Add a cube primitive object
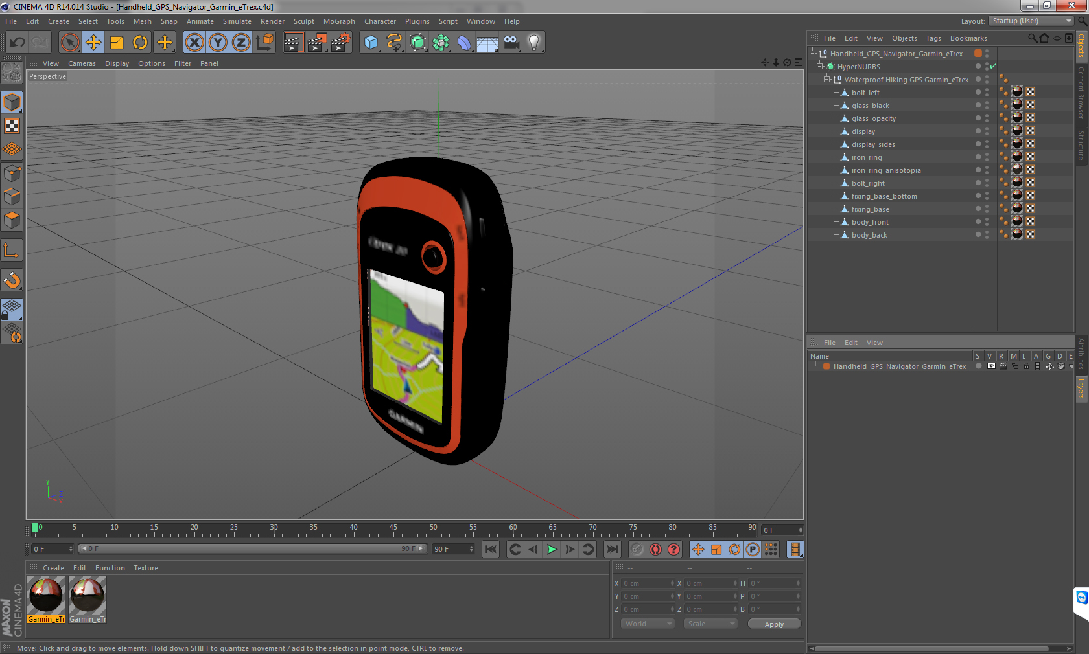 pos(371,43)
